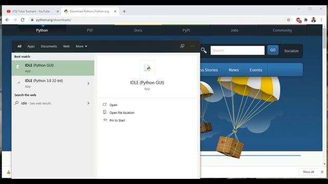Click the VLC cone icon in downloads bar
328x184 pixels.
click(x=9, y=172)
